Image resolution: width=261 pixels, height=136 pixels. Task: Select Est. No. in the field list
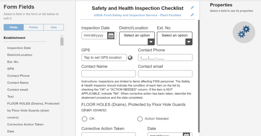[x=13, y=62]
